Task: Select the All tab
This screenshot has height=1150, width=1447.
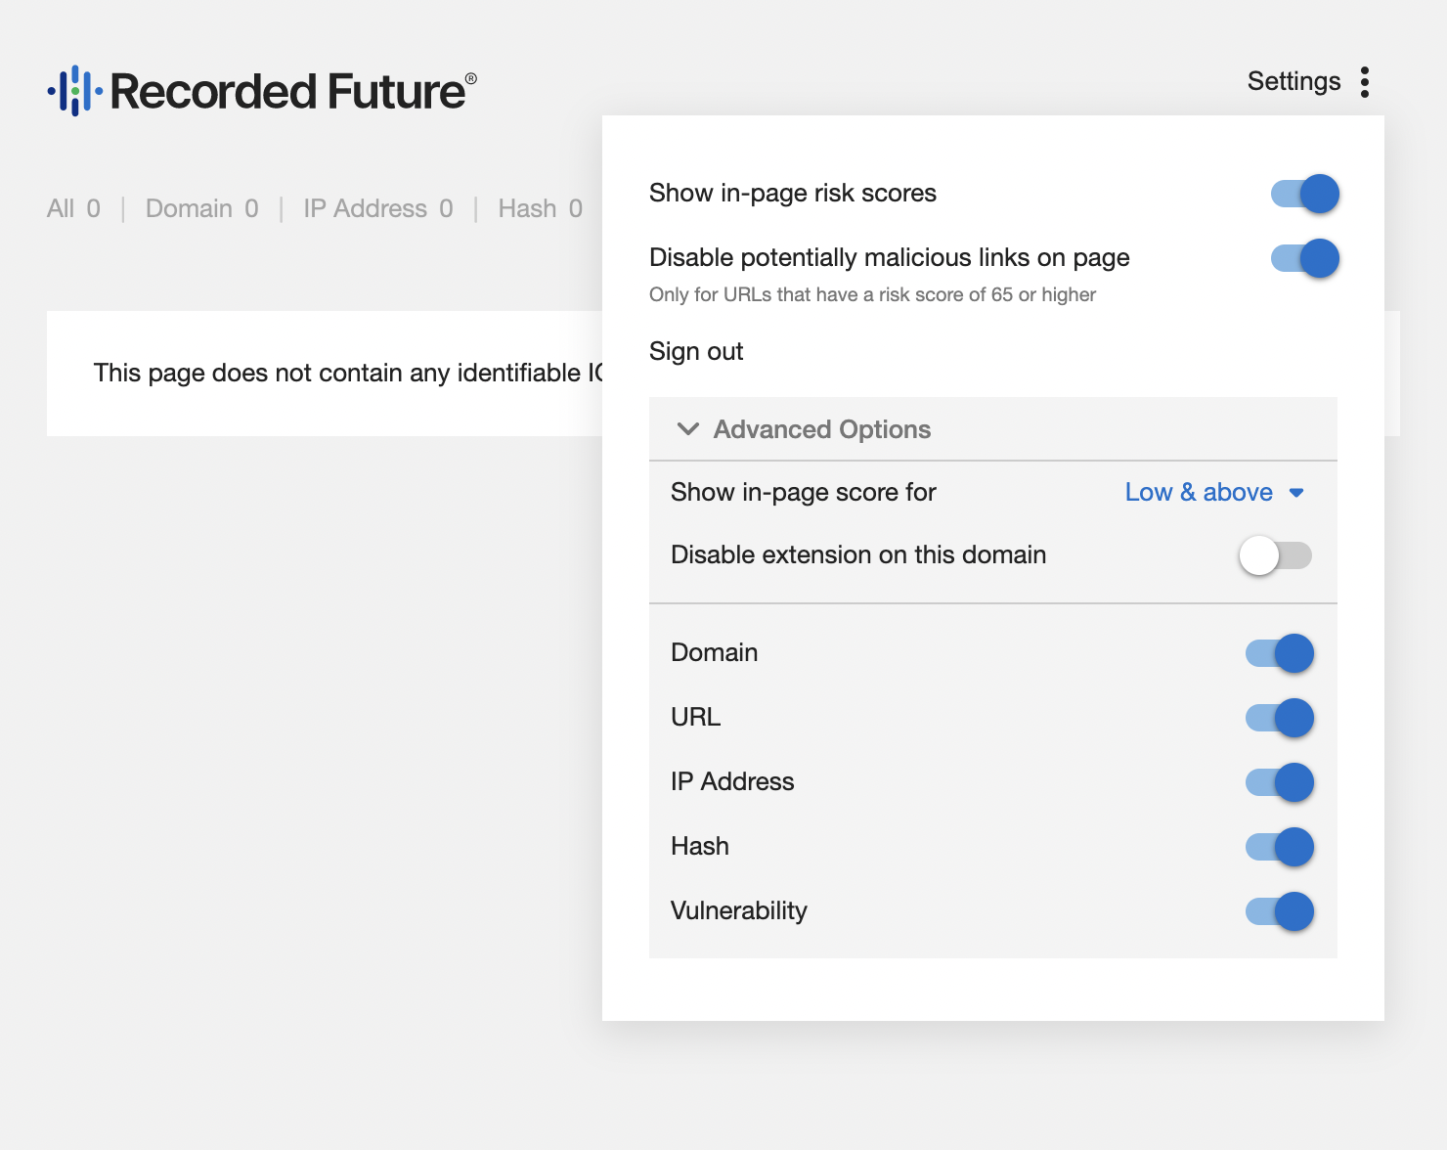Action: coord(73,208)
